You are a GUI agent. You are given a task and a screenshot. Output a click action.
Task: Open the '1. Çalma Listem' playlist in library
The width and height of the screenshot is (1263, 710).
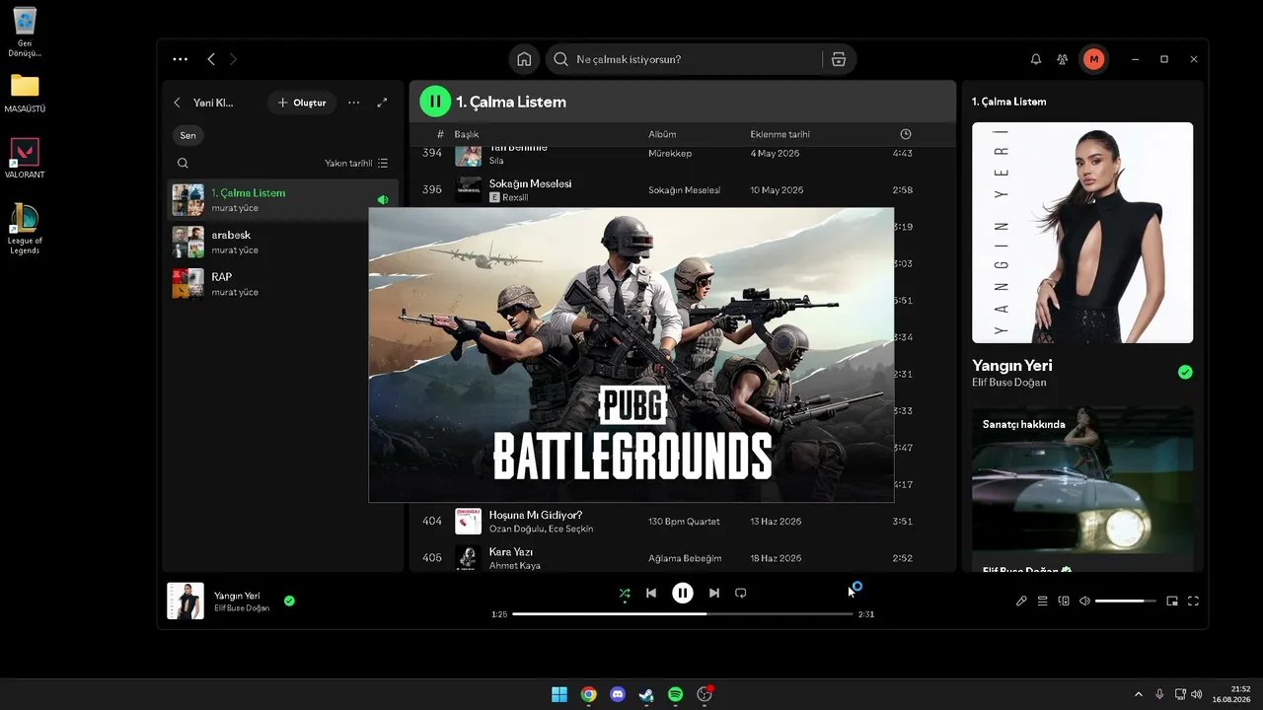coord(282,199)
